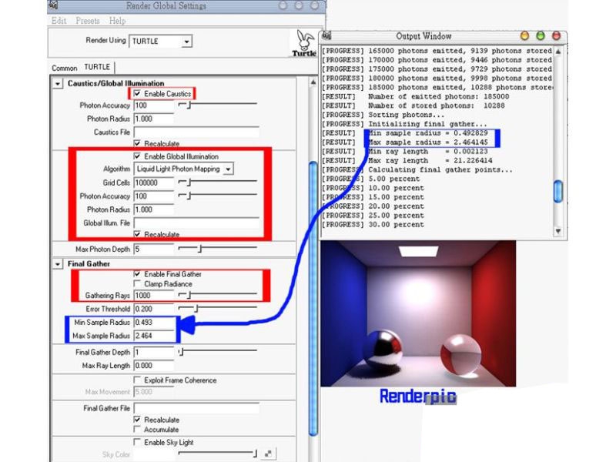Focus the Final Gather File field
The width and height of the screenshot is (616, 462).
pyautogui.click(x=196, y=408)
